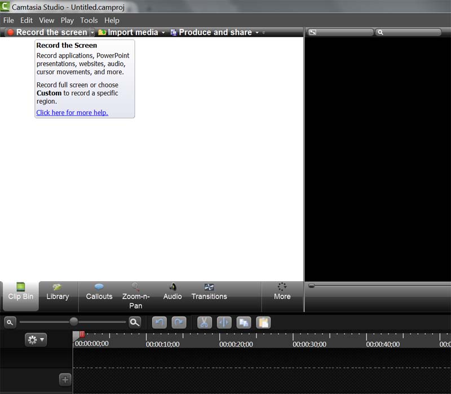Click the Undo icon
This screenshot has width=451, height=394.
click(x=160, y=322)
